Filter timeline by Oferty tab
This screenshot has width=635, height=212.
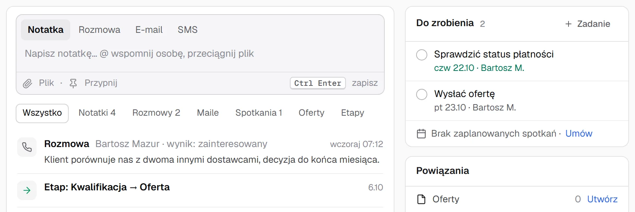click(312, 113)
